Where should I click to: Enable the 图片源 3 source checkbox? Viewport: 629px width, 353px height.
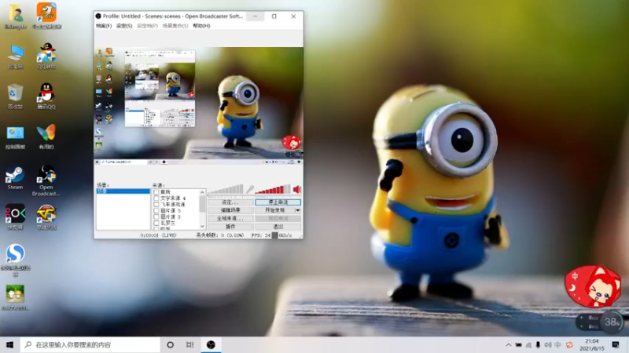pyautogui.click(x=156, y=217)
